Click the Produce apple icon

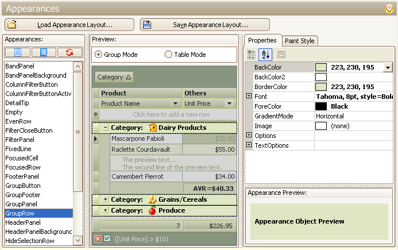[152, 210]
